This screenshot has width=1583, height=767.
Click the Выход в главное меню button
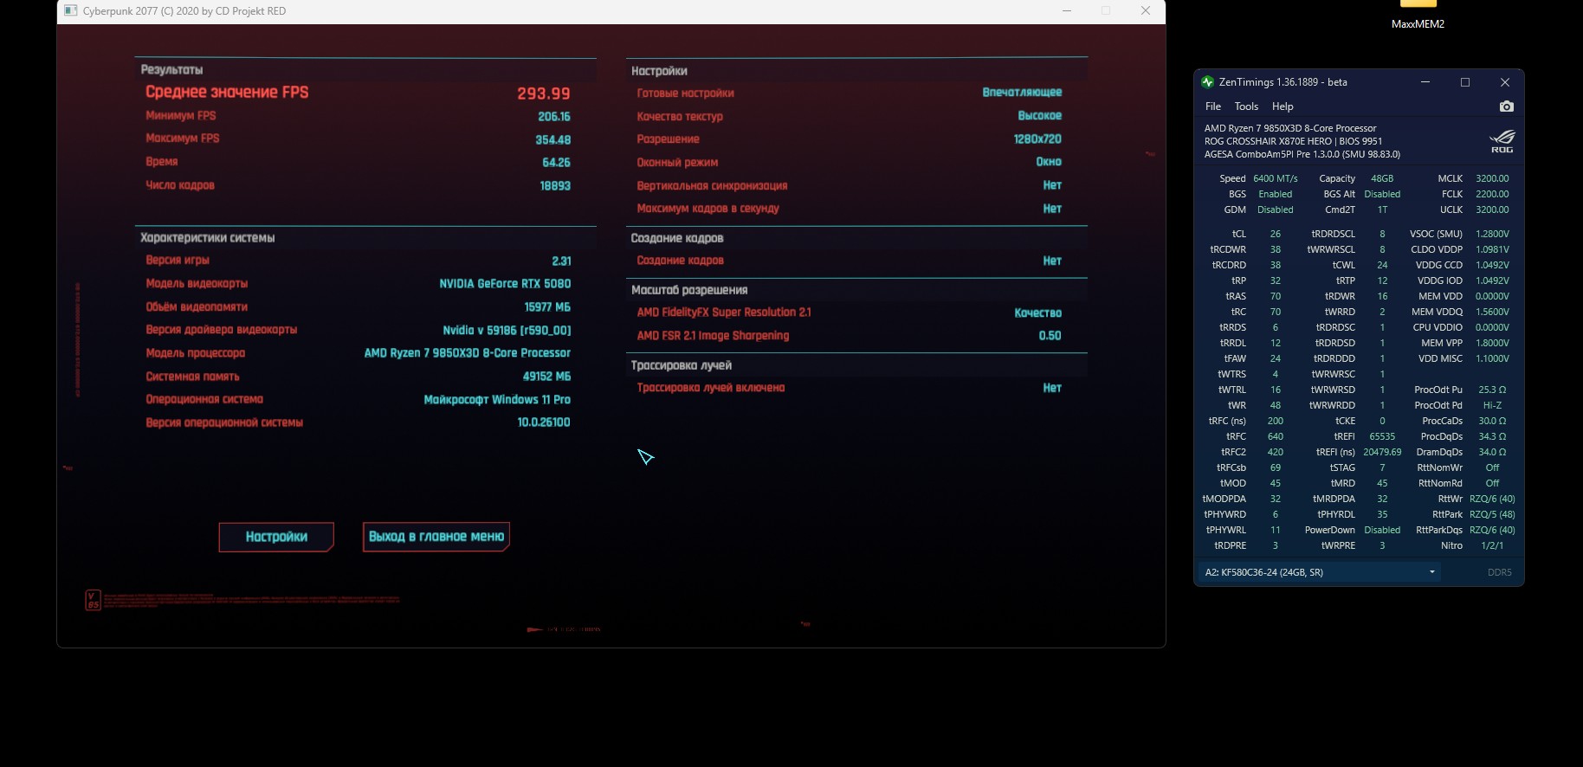click(436, 537)
